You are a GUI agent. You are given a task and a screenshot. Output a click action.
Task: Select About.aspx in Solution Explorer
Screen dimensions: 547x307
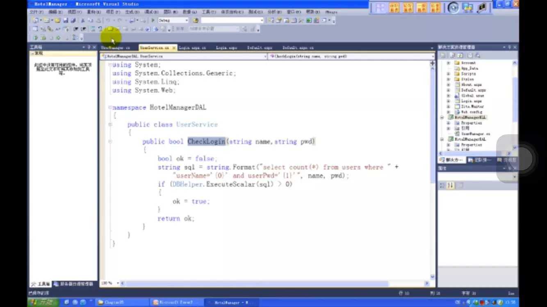click(x=472, y=85)
